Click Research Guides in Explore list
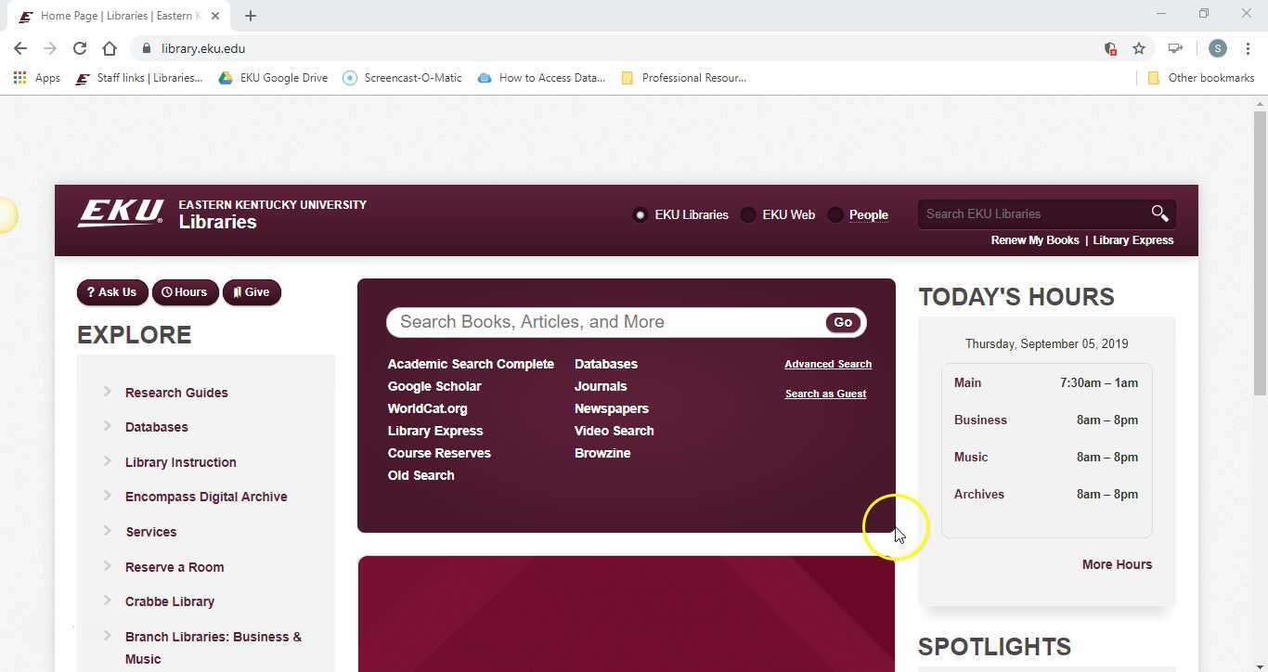This screenshot has height=672, width=1268. click(x=176, y=393)
